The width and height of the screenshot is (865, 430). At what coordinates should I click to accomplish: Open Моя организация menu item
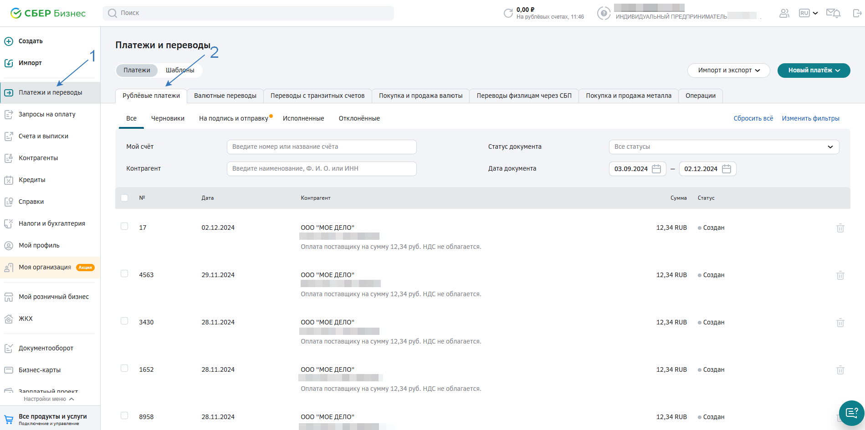pos(50,268)
